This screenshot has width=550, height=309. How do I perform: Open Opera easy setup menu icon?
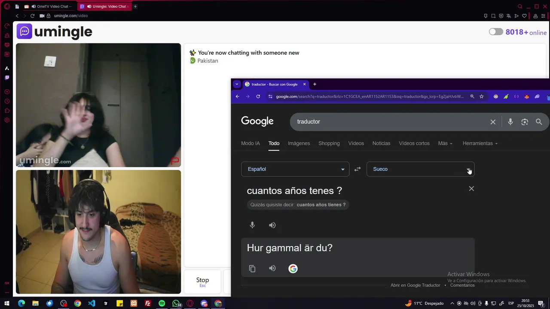tap(543, 16)
